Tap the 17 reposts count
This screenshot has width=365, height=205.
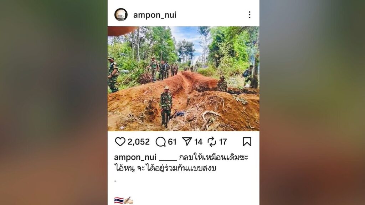(223, 142)
